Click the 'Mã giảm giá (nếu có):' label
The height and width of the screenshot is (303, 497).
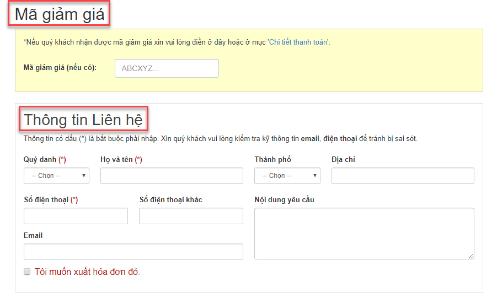[60, 68]
